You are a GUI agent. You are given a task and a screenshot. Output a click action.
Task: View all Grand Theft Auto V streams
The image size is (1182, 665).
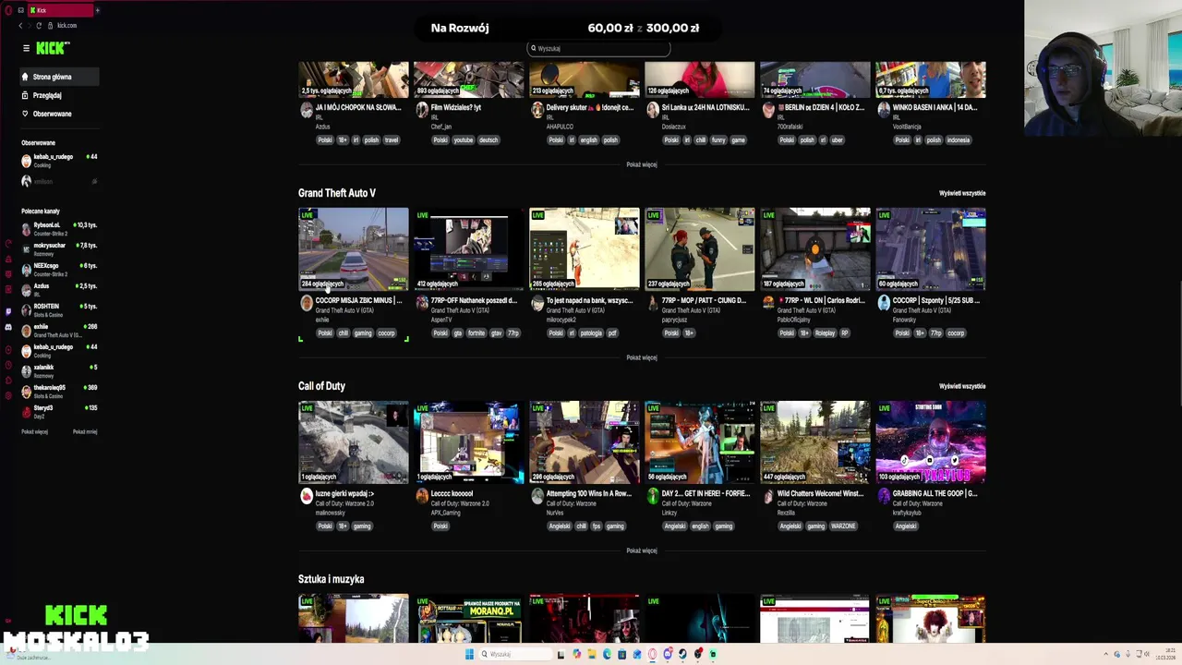click(x=962, y=193)
